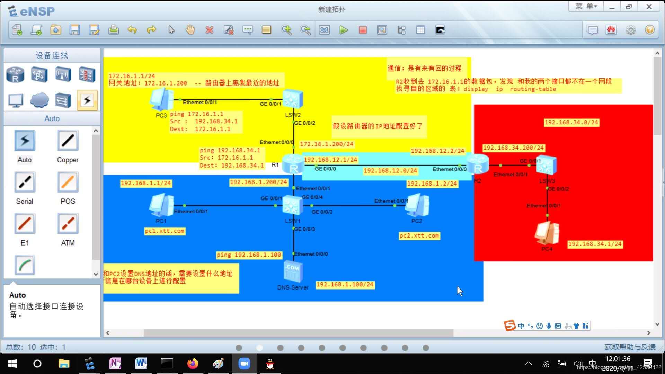Open the forum chat bubble icon
665x374 pixels.
(593, 30)
